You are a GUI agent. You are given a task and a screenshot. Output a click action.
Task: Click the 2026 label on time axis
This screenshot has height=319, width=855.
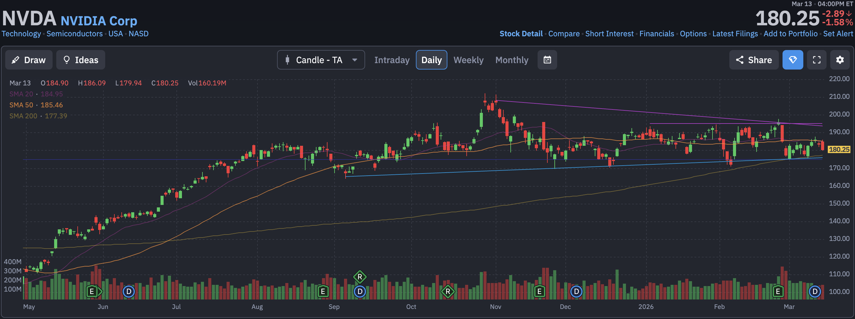(646, 307)
